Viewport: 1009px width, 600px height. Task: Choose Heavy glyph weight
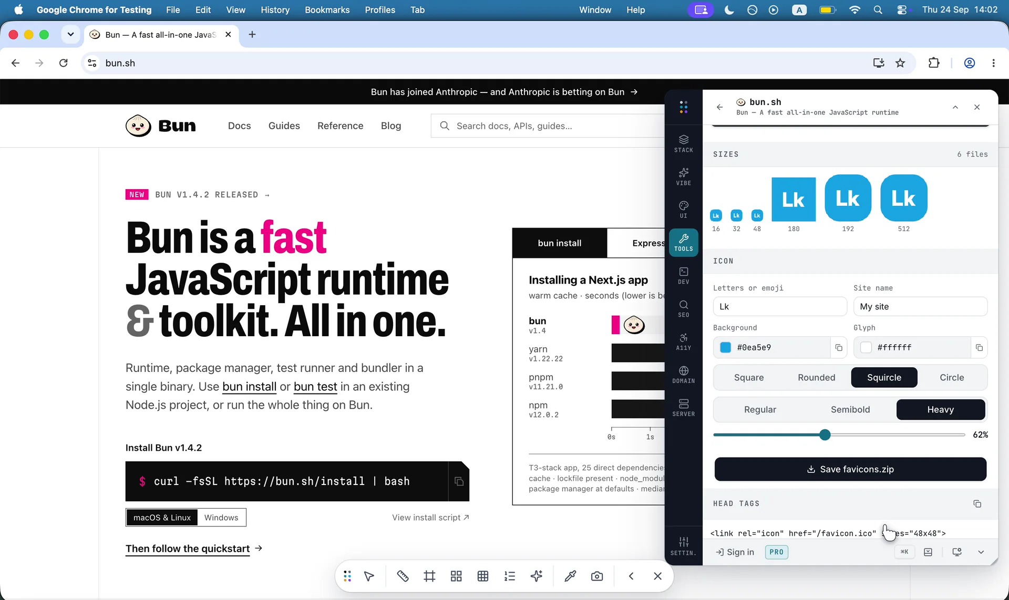(x=941, y=410)
